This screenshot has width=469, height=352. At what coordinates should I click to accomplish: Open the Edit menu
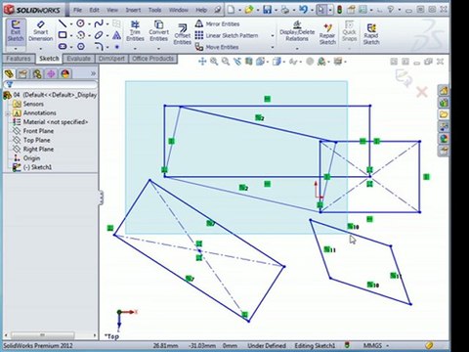click(x=94, y=10)
